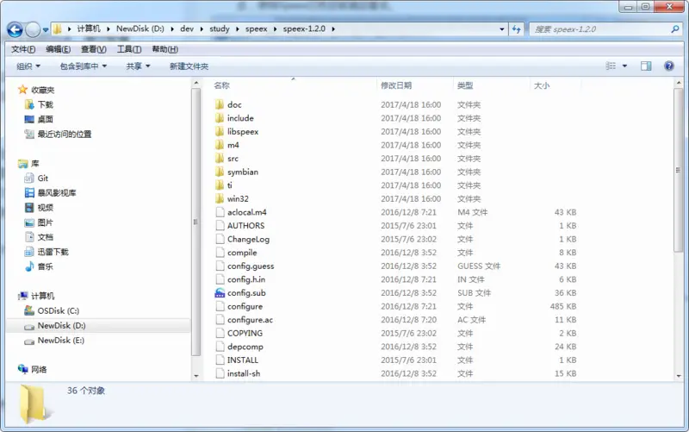Select 网络 in the navigation pane
Screen dimensions: 689x432
pos(33,369)
